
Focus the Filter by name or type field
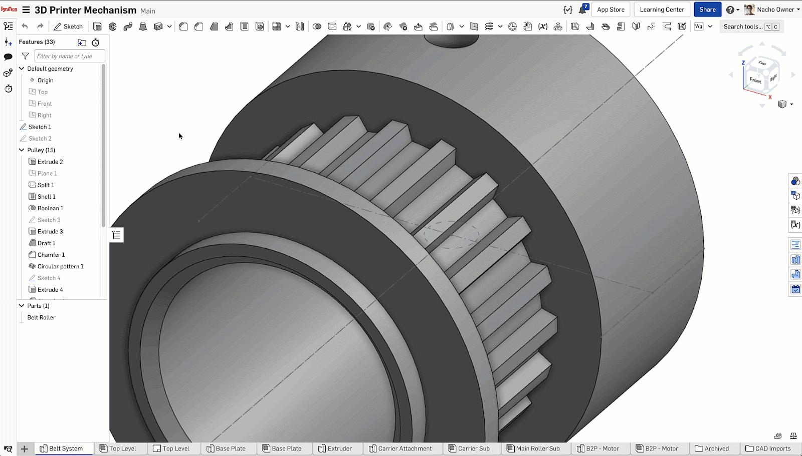coord(70,56)
